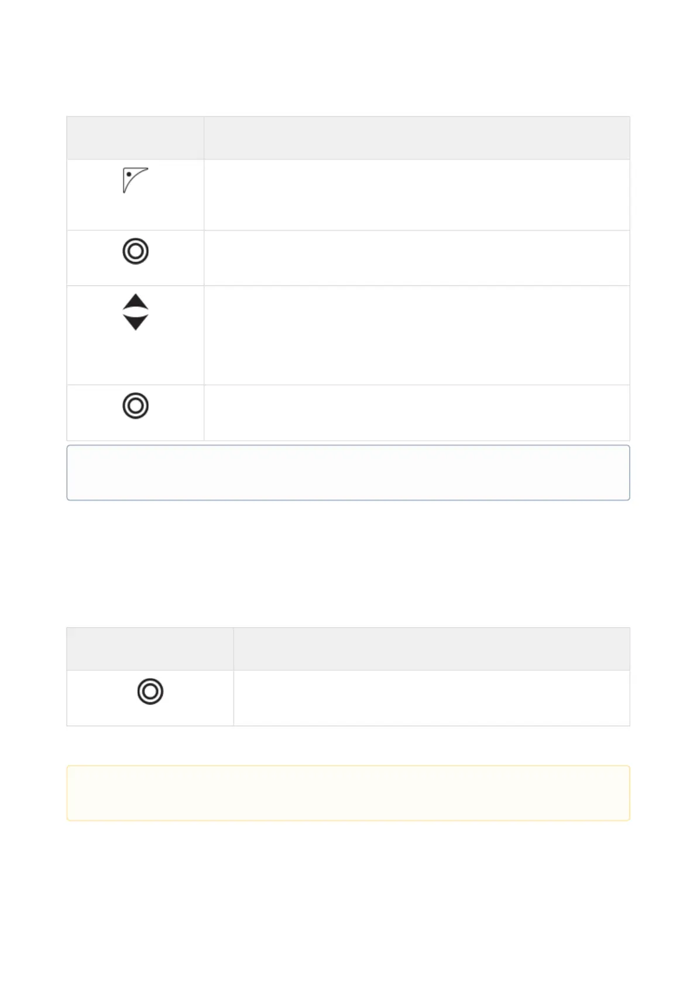Click the empty cell beside the corner soft-key icon
This screenshot has height=986, width=697.
pyautogui.click(x=417, y=195)
